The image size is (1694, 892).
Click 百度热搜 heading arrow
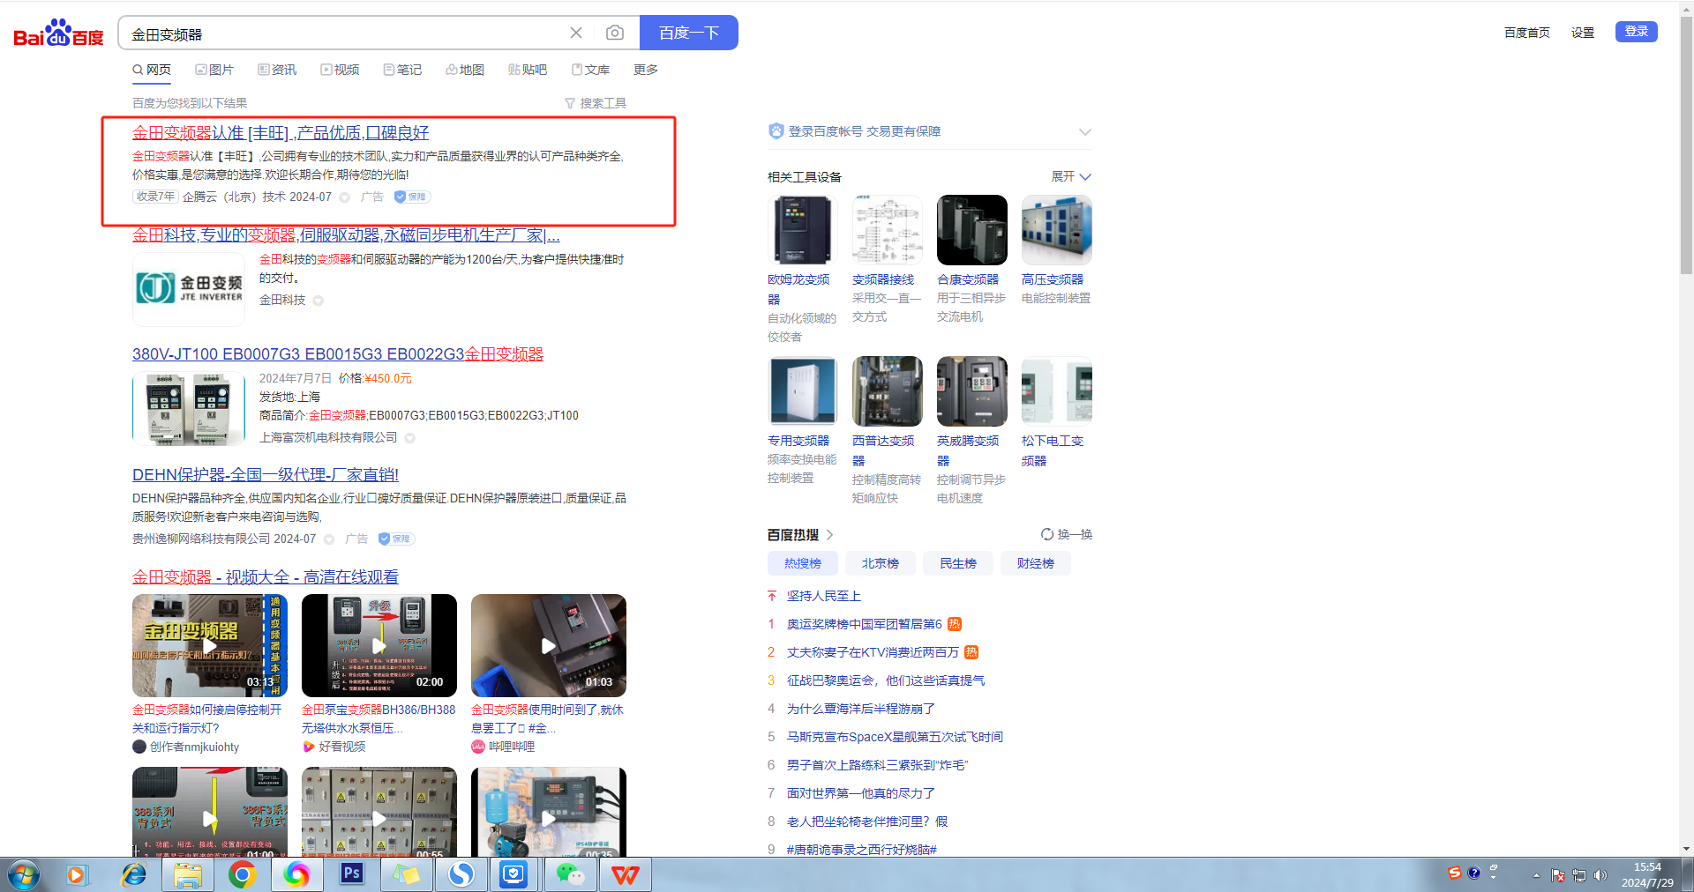coord(829,535)
